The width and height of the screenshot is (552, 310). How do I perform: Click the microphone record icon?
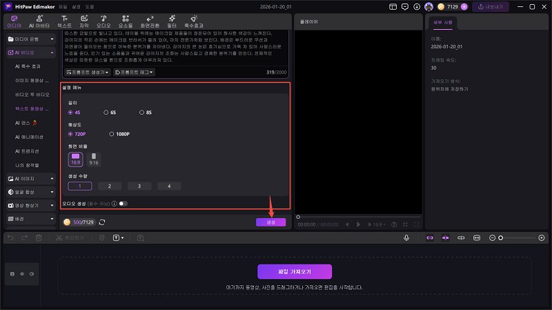click(406, 238)
